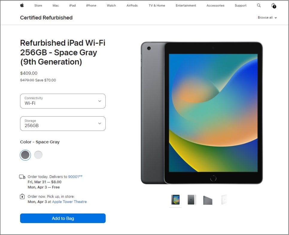289x235 pixels.
Task: Open the Apple Tower Theatre link
Action: tap(69, 202)
